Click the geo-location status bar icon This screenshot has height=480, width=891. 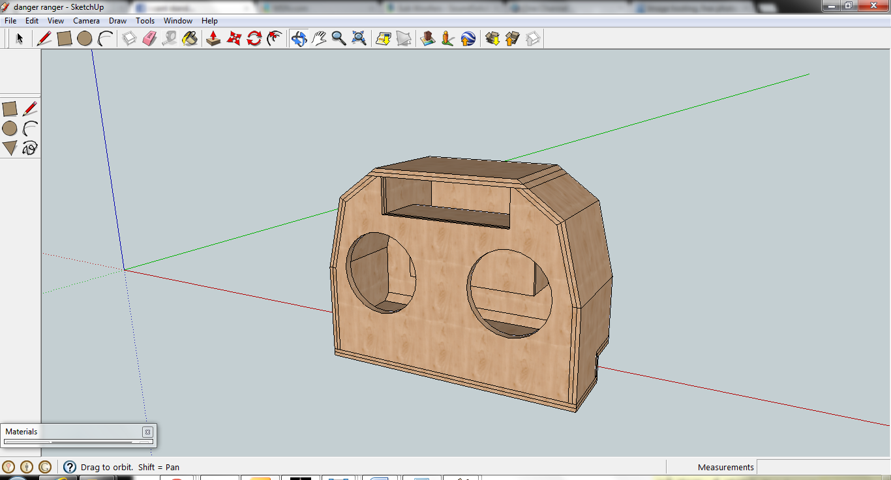coord(8,467)
